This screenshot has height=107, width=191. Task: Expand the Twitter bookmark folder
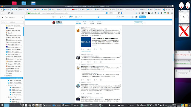(5, 73)
